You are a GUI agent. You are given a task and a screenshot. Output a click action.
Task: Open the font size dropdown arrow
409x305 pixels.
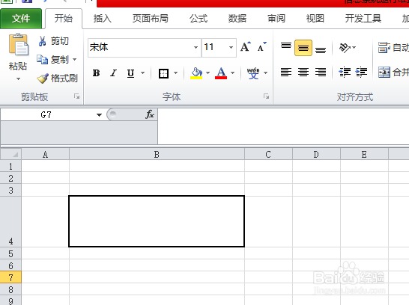click(231, 47)
